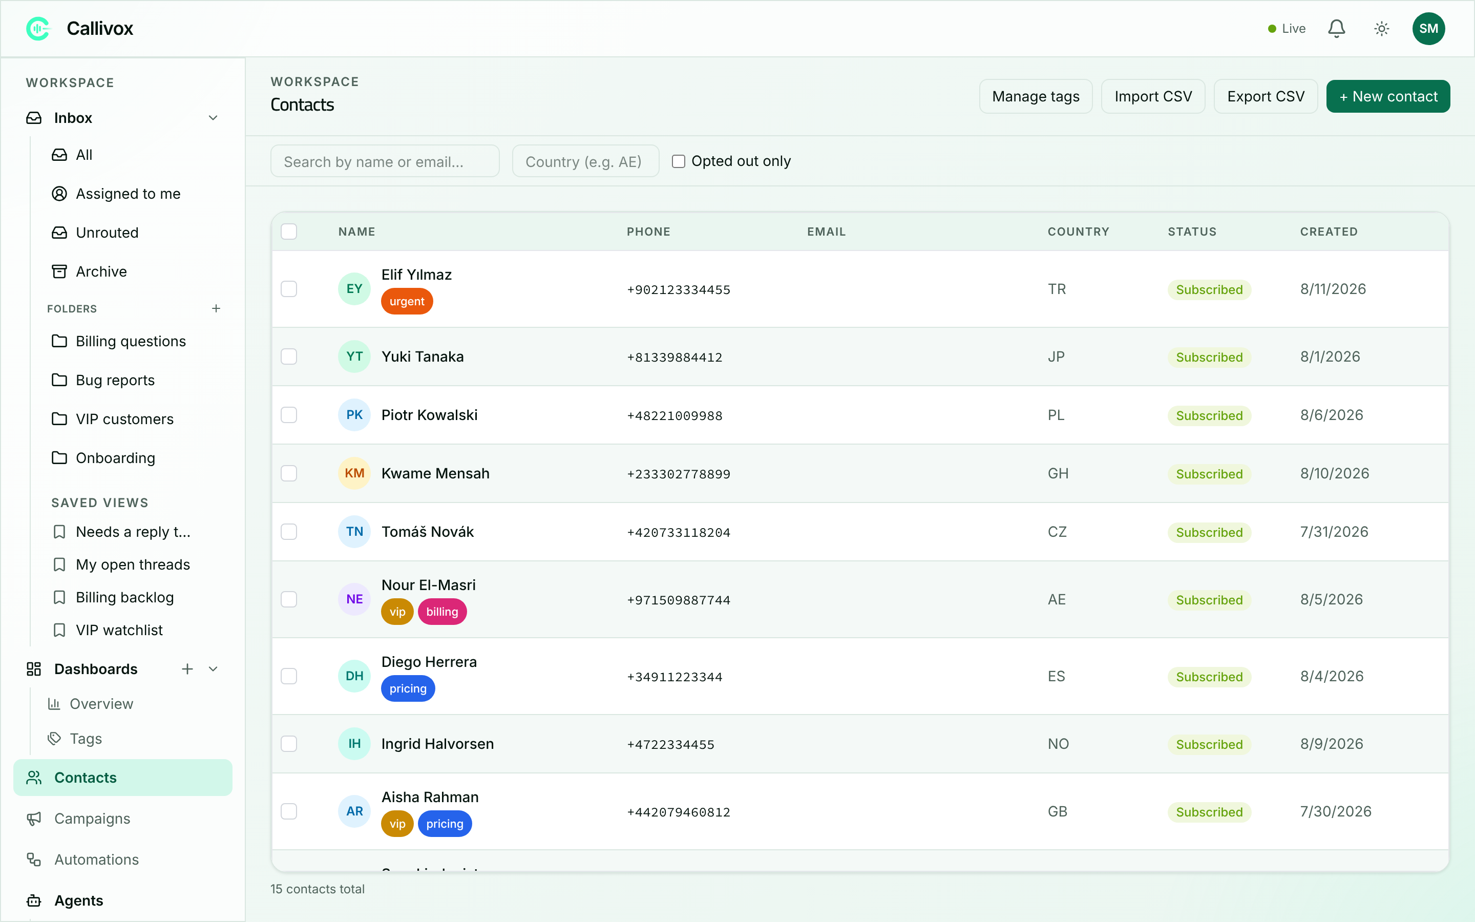The image size is (1475, 922).
Task: Click the Archive box icon
Action: (x=59, y=271)
